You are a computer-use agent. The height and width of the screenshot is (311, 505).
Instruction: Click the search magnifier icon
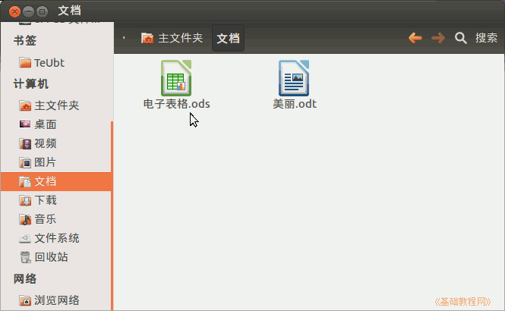460,38
